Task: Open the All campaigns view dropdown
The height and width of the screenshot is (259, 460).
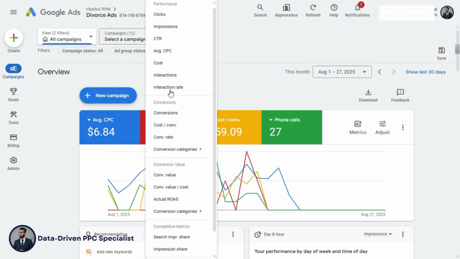Action: click(67, 36)
